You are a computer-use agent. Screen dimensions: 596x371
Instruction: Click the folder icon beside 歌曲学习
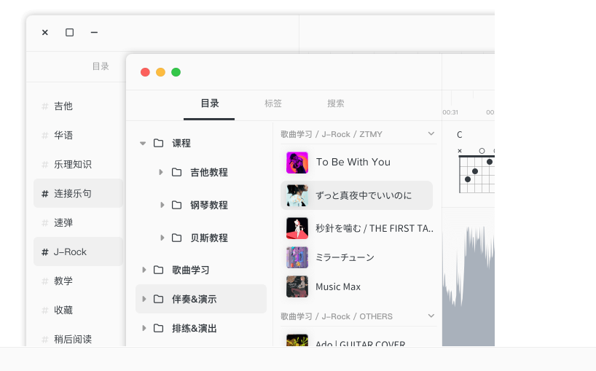[x=158, y=270]
